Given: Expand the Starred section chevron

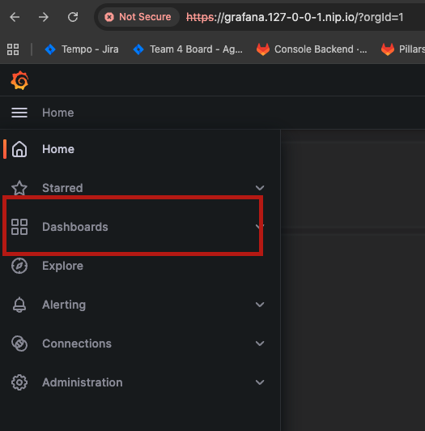Looking at the screenshot, I should (x=260, y=188).
